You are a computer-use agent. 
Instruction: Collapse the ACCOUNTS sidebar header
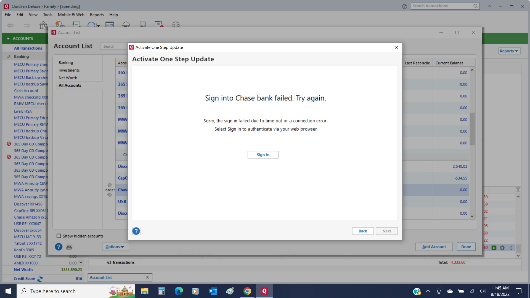pos(8,39)
